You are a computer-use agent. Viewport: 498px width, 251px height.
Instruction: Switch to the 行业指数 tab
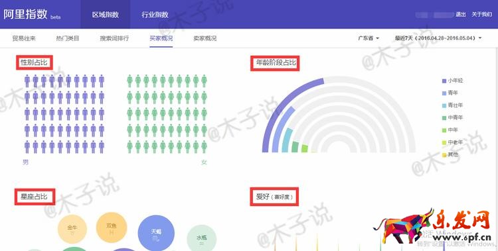(155, 15)
